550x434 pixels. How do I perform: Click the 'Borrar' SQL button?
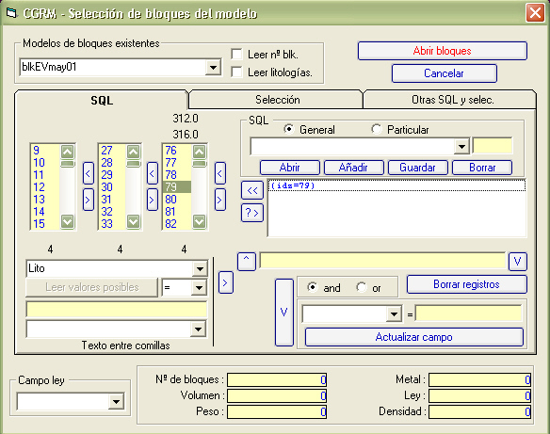point(482,168)
